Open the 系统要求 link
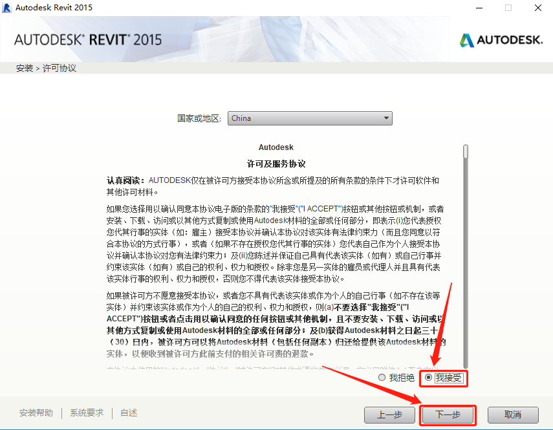This screenshot has width=553, height=430. tap(87, 413)
